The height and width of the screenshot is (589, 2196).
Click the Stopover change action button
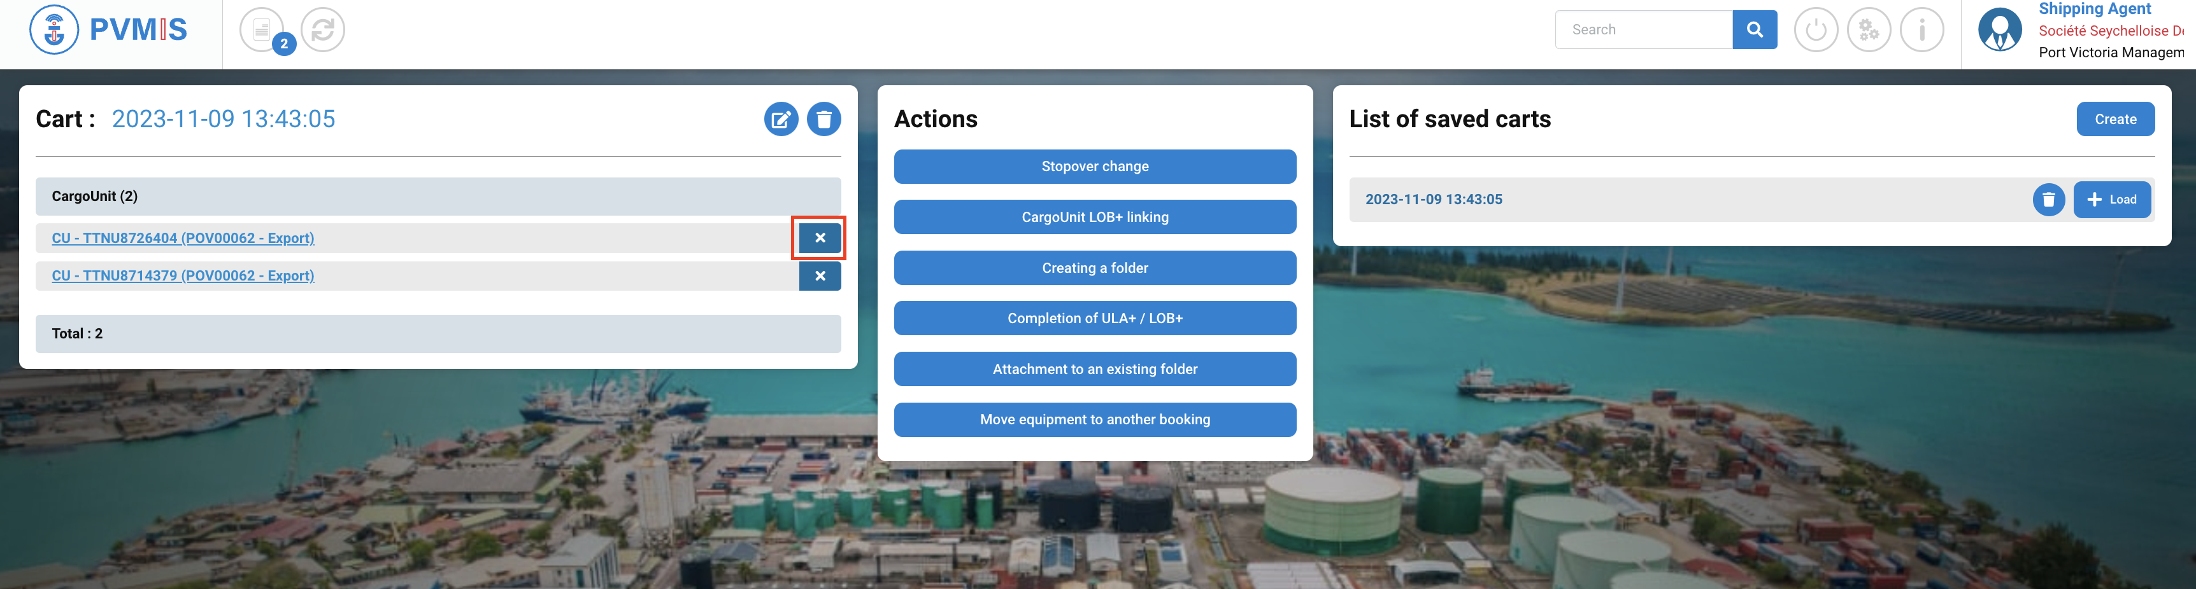tap(1095, 167)
